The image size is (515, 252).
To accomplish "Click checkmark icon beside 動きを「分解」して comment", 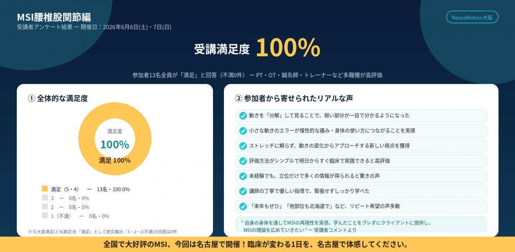I will (x=243, y=115).
